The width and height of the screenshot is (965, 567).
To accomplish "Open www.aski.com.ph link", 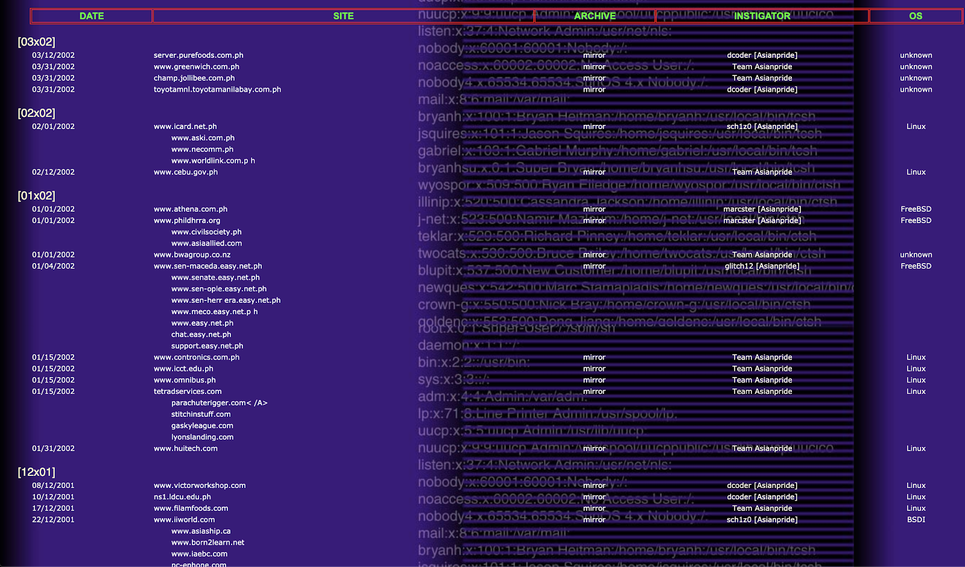I will pyautogui.click(x=203, y=138).
